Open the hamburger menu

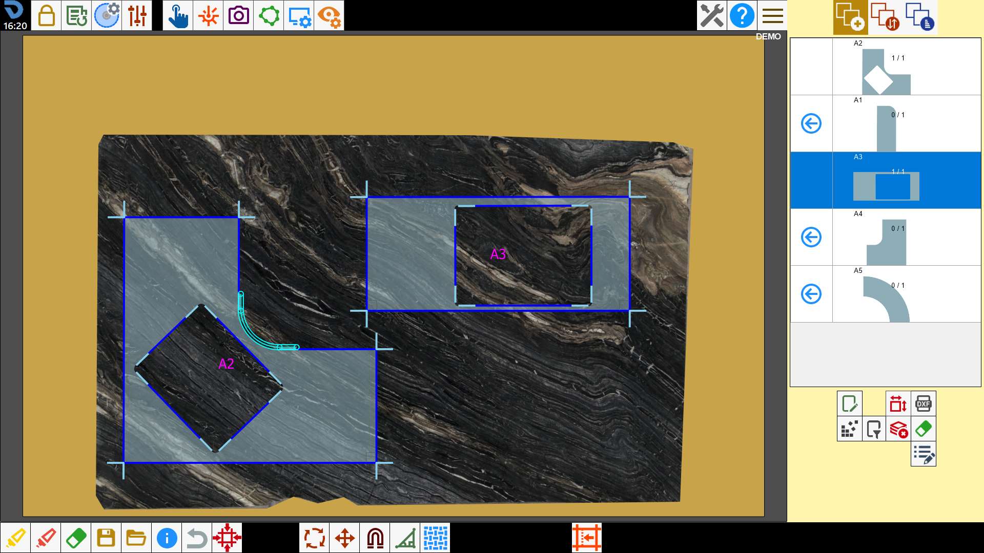coord(772,15)
